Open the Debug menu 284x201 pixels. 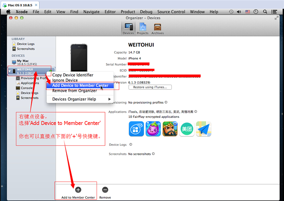[x=146, y=12]
